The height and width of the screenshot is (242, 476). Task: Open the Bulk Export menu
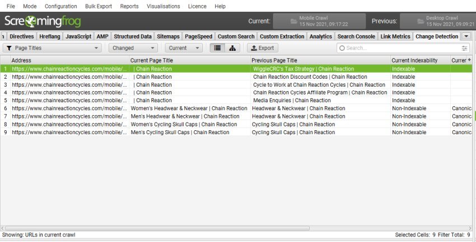click(98, 6)
